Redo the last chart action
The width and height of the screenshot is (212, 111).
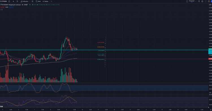click(55, 1)
